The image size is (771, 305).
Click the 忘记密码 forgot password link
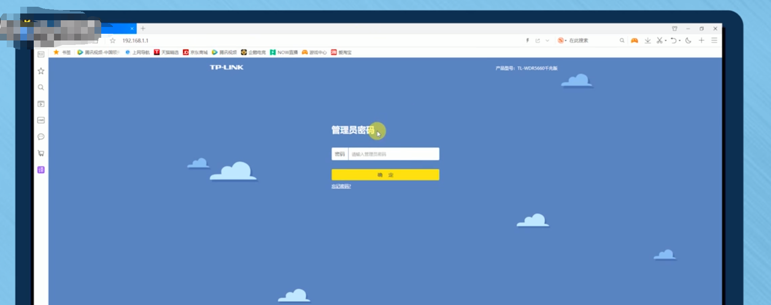coord(341,186)
